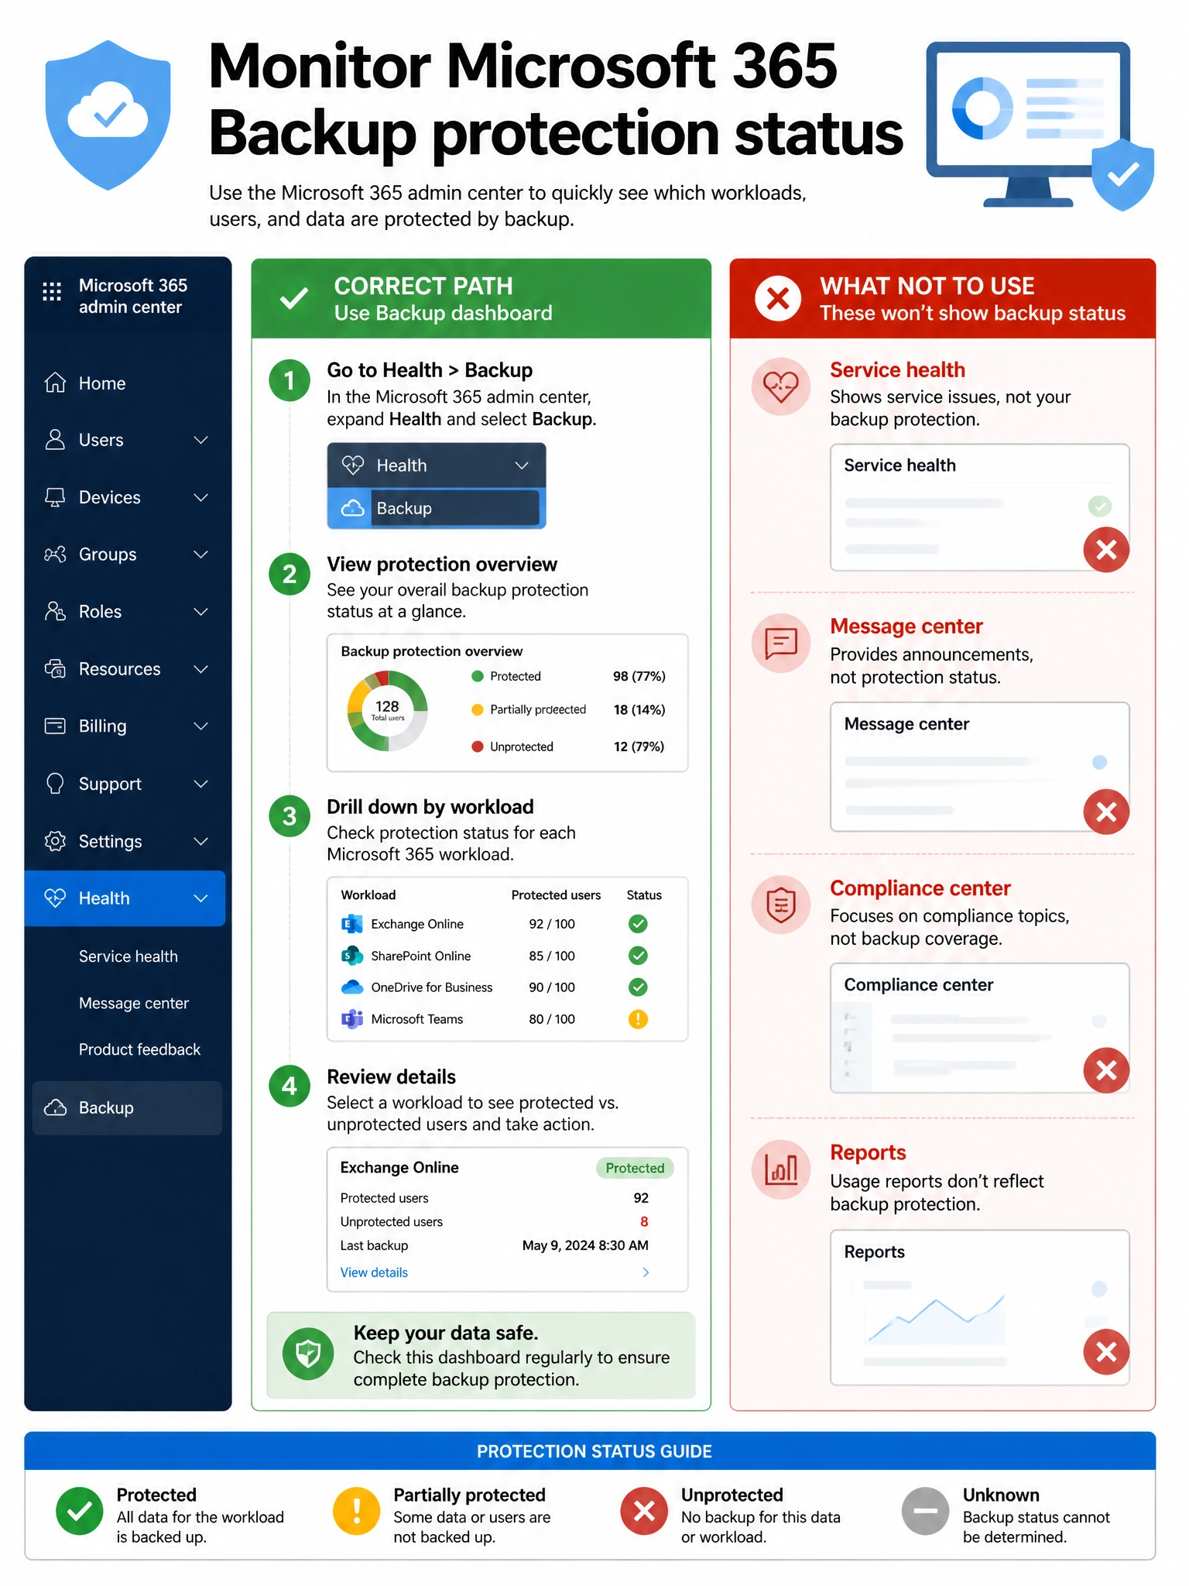Click the red Unprotected icon in status guide
Viewport: 1189px width, 1586px height.
coord(644,1511)
